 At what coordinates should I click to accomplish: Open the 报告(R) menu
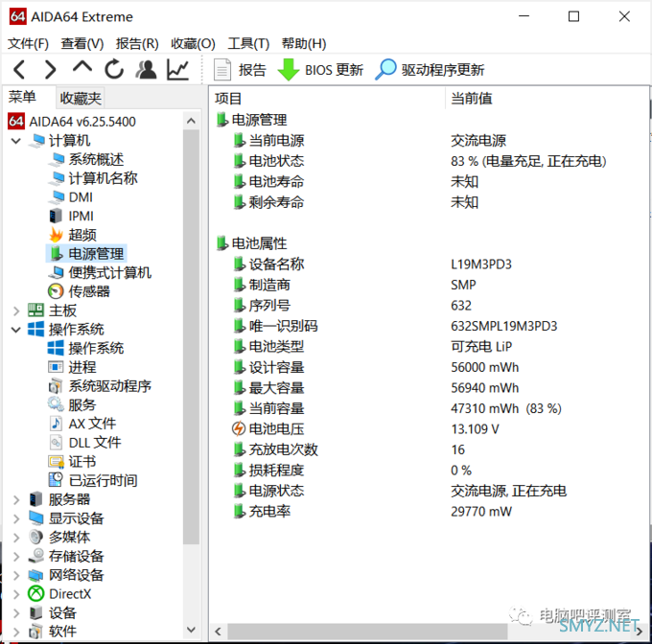137,43
